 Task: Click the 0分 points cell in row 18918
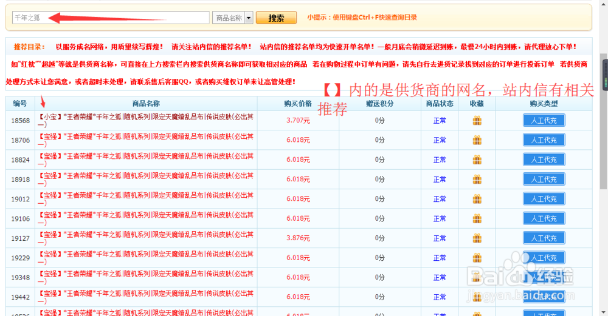[379, 180]
